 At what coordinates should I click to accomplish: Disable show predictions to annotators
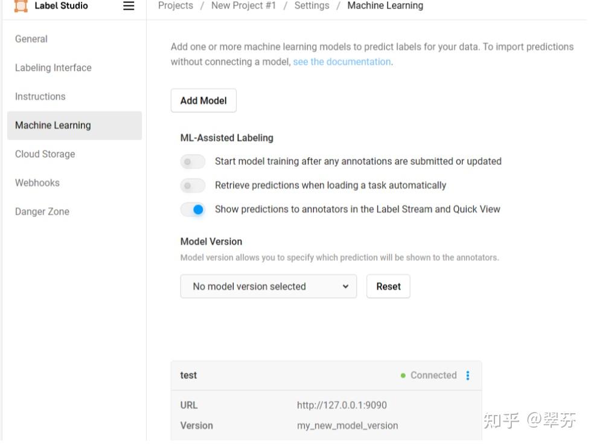point(193,210)
